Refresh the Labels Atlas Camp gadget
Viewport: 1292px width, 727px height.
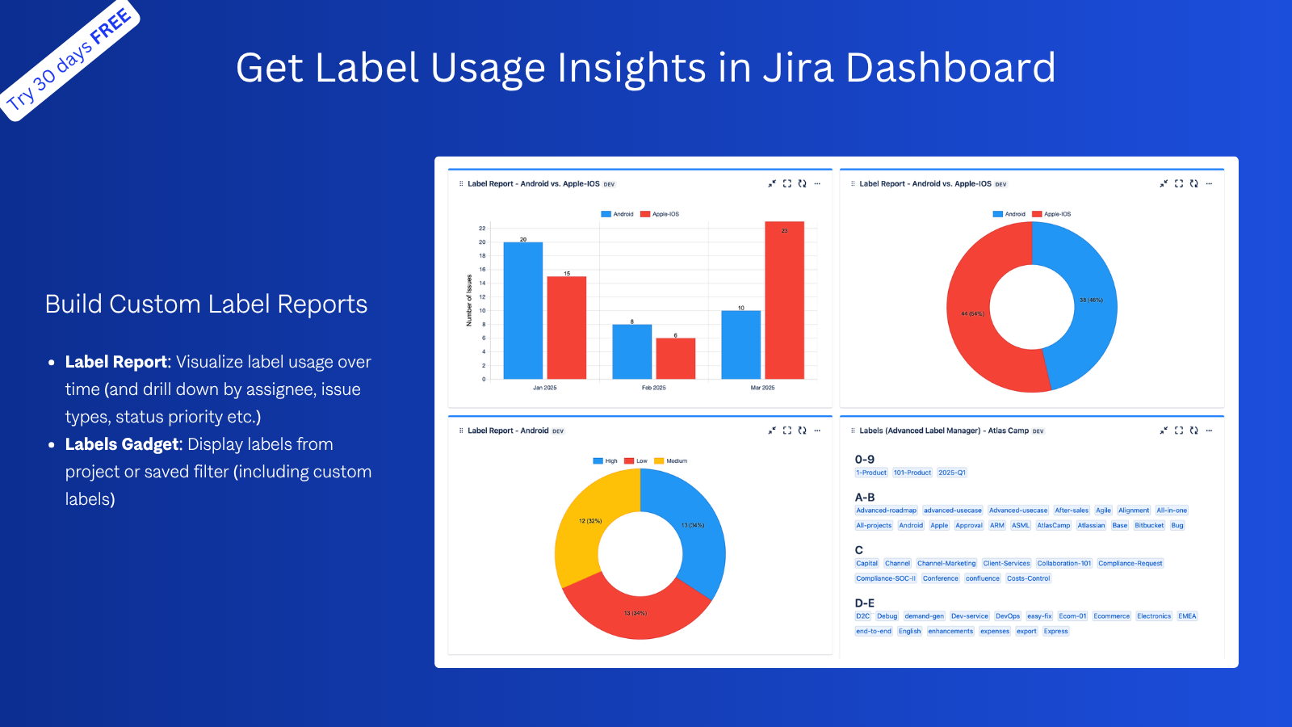[x=1193, y=431]
